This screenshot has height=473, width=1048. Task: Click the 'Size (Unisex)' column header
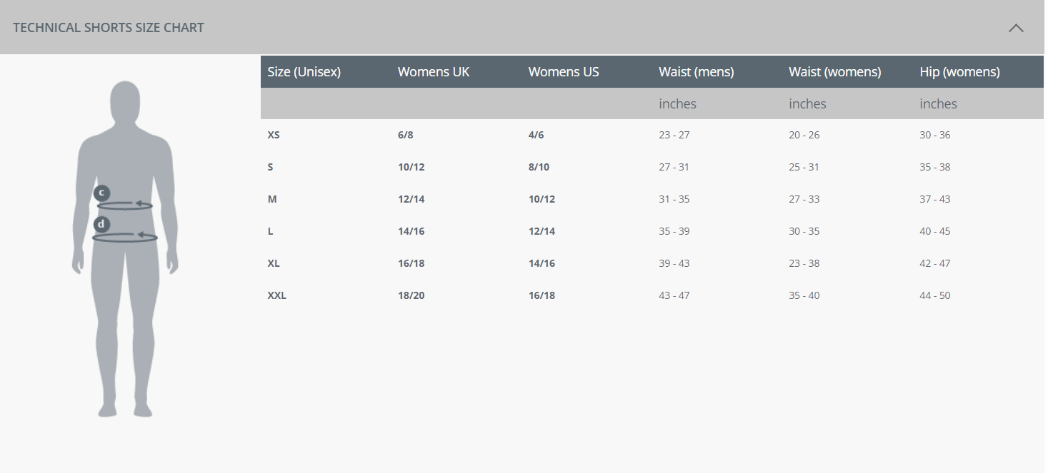coord(304,72)
